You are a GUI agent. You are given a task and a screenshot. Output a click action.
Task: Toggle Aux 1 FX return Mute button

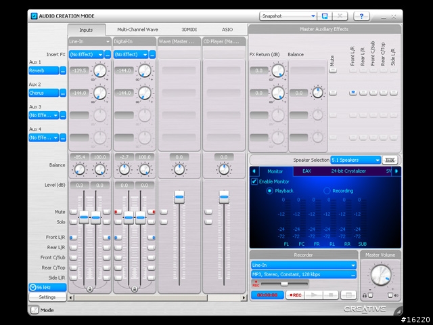pos(333,70)
